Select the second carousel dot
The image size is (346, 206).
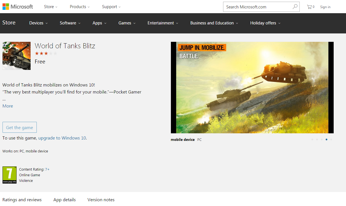(x=317, y=139)
